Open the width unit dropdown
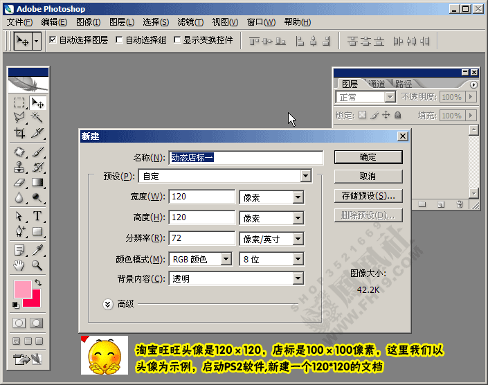This screenshot has height=385, width=488. 298,197
